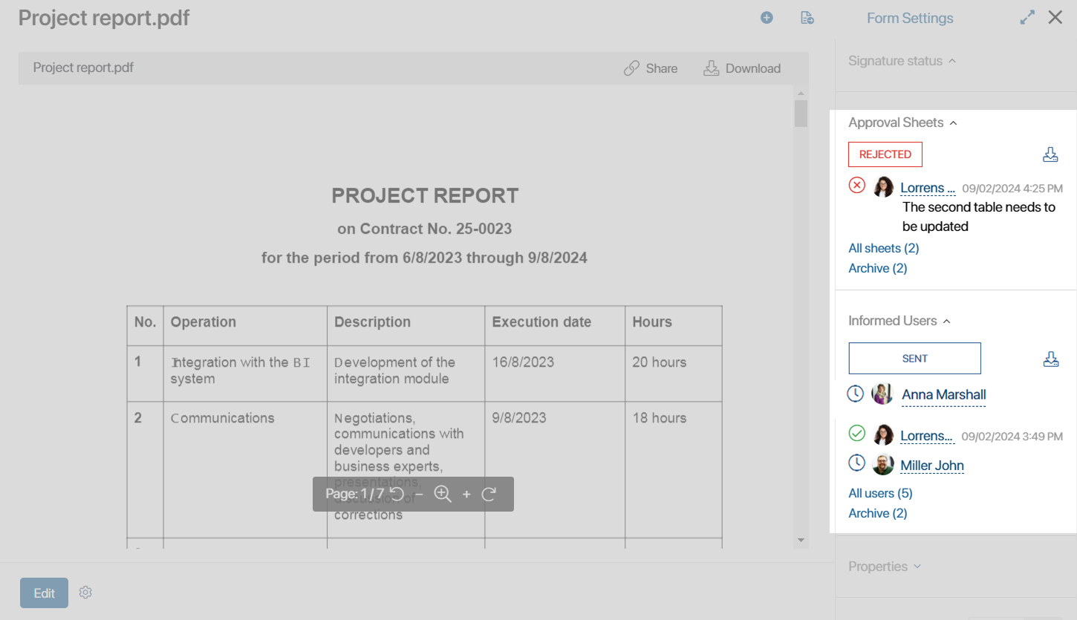Click the red rejected cross icon
This screenshot has height=620, width=1077.
(857, 185)
